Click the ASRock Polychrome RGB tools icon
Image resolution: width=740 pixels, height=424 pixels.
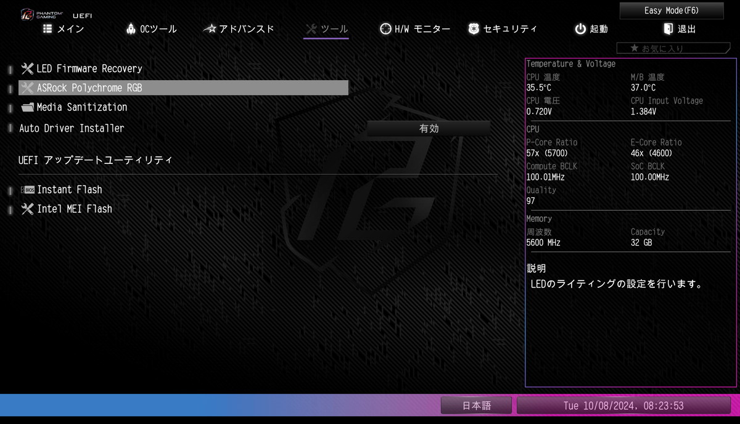[27, 88]
